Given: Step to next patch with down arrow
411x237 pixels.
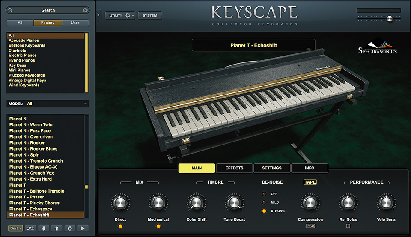Looking at the screenshot, I should (44, 228).
